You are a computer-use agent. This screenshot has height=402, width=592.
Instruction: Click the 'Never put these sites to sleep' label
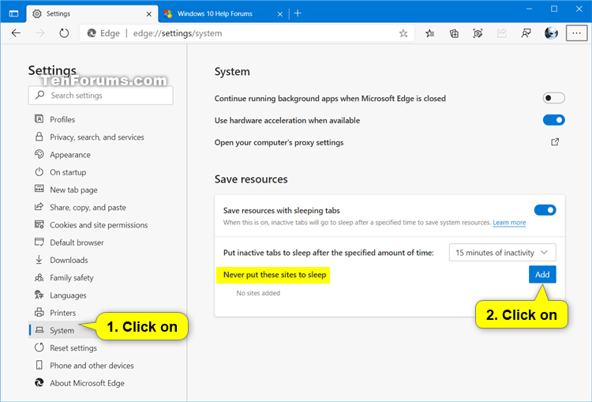(x=275, y=275)
